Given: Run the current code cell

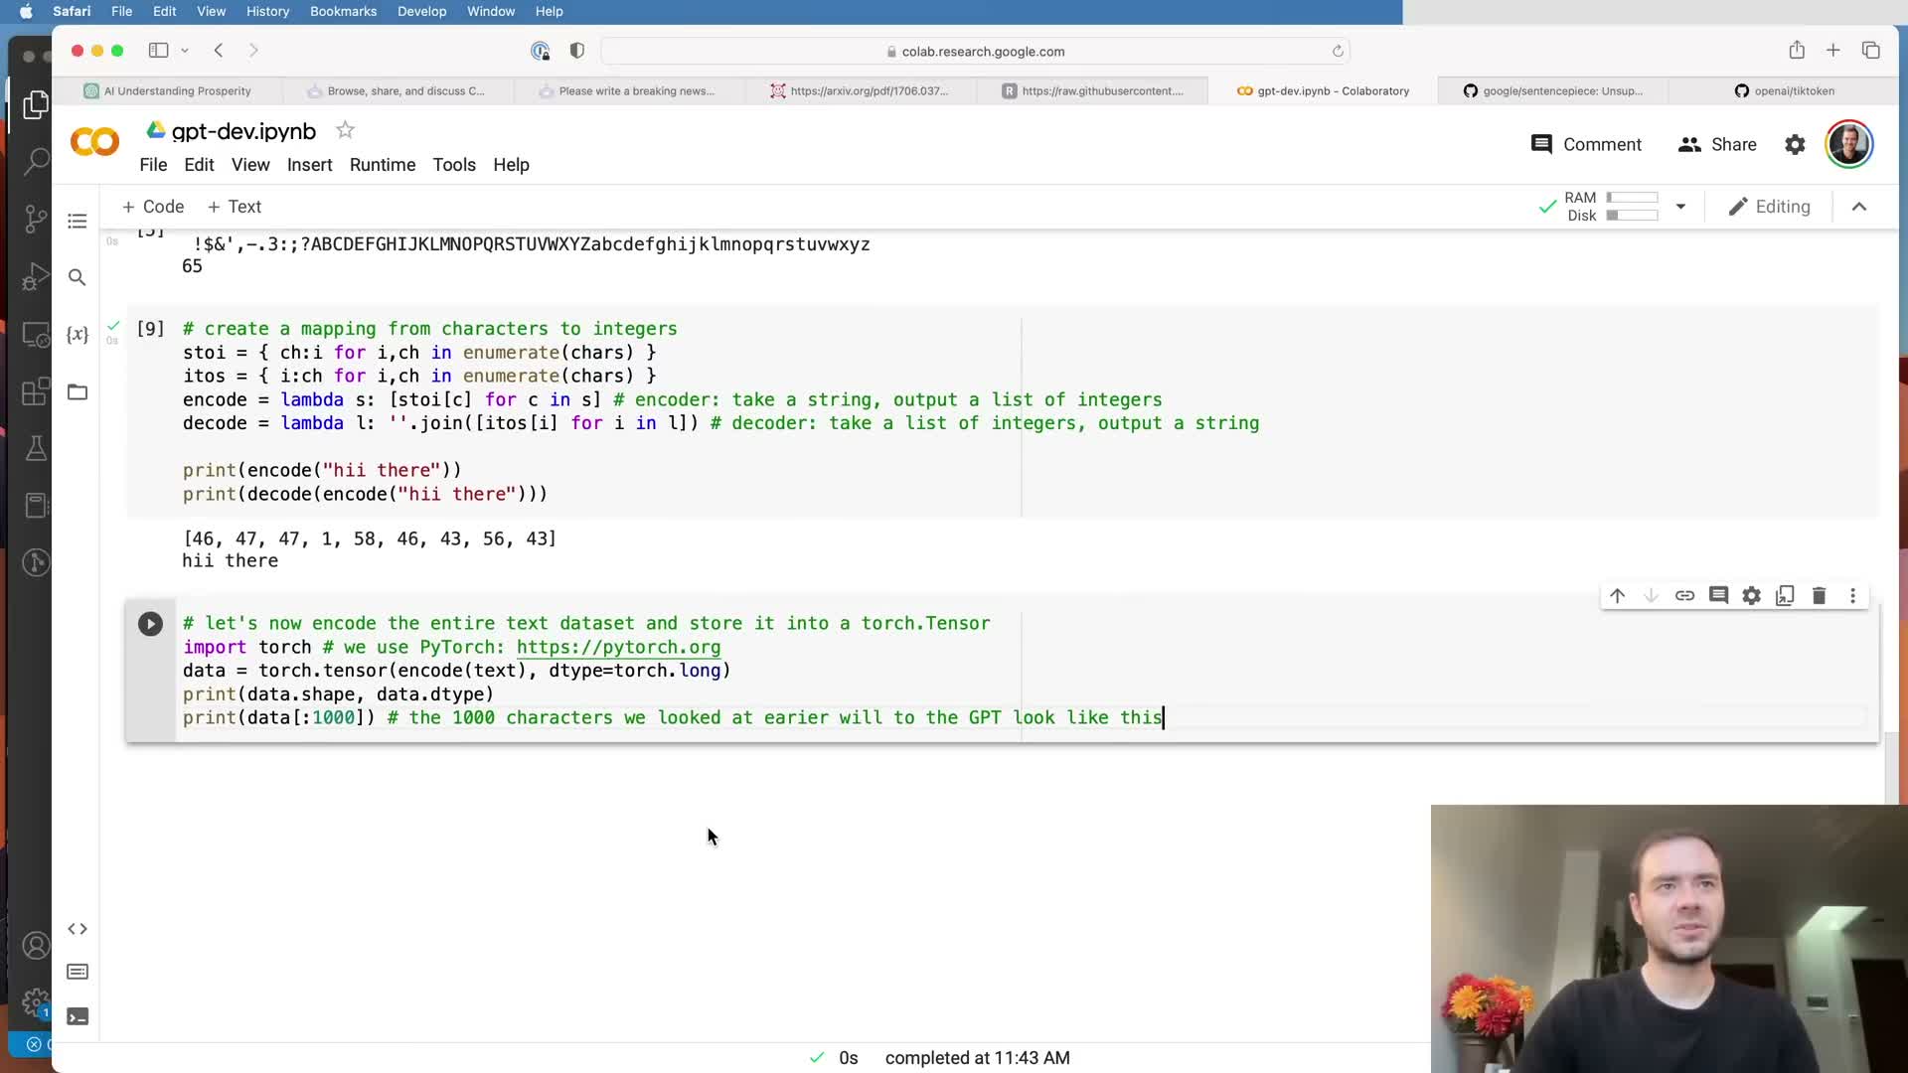Looking at the screenshot, I should pyautogui.click(x=150, y=624).
